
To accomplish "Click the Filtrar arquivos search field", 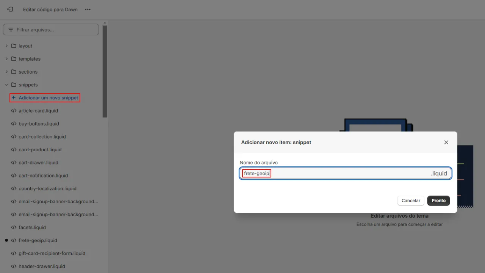I will (x=51, y=30).
